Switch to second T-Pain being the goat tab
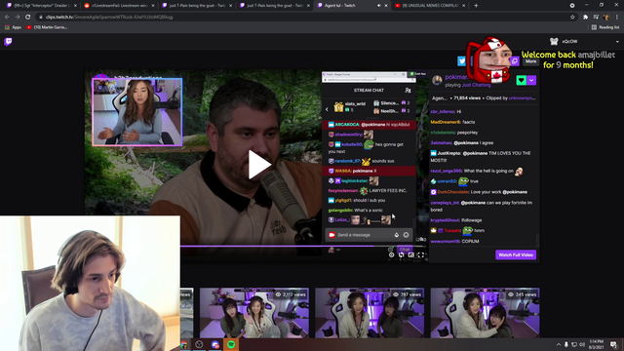Viewport: 624px width, 351px height. pos(274,6)
